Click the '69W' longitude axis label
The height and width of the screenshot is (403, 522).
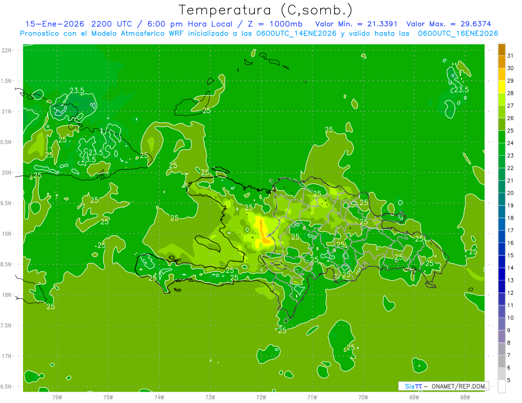click(x=414, y=397)
